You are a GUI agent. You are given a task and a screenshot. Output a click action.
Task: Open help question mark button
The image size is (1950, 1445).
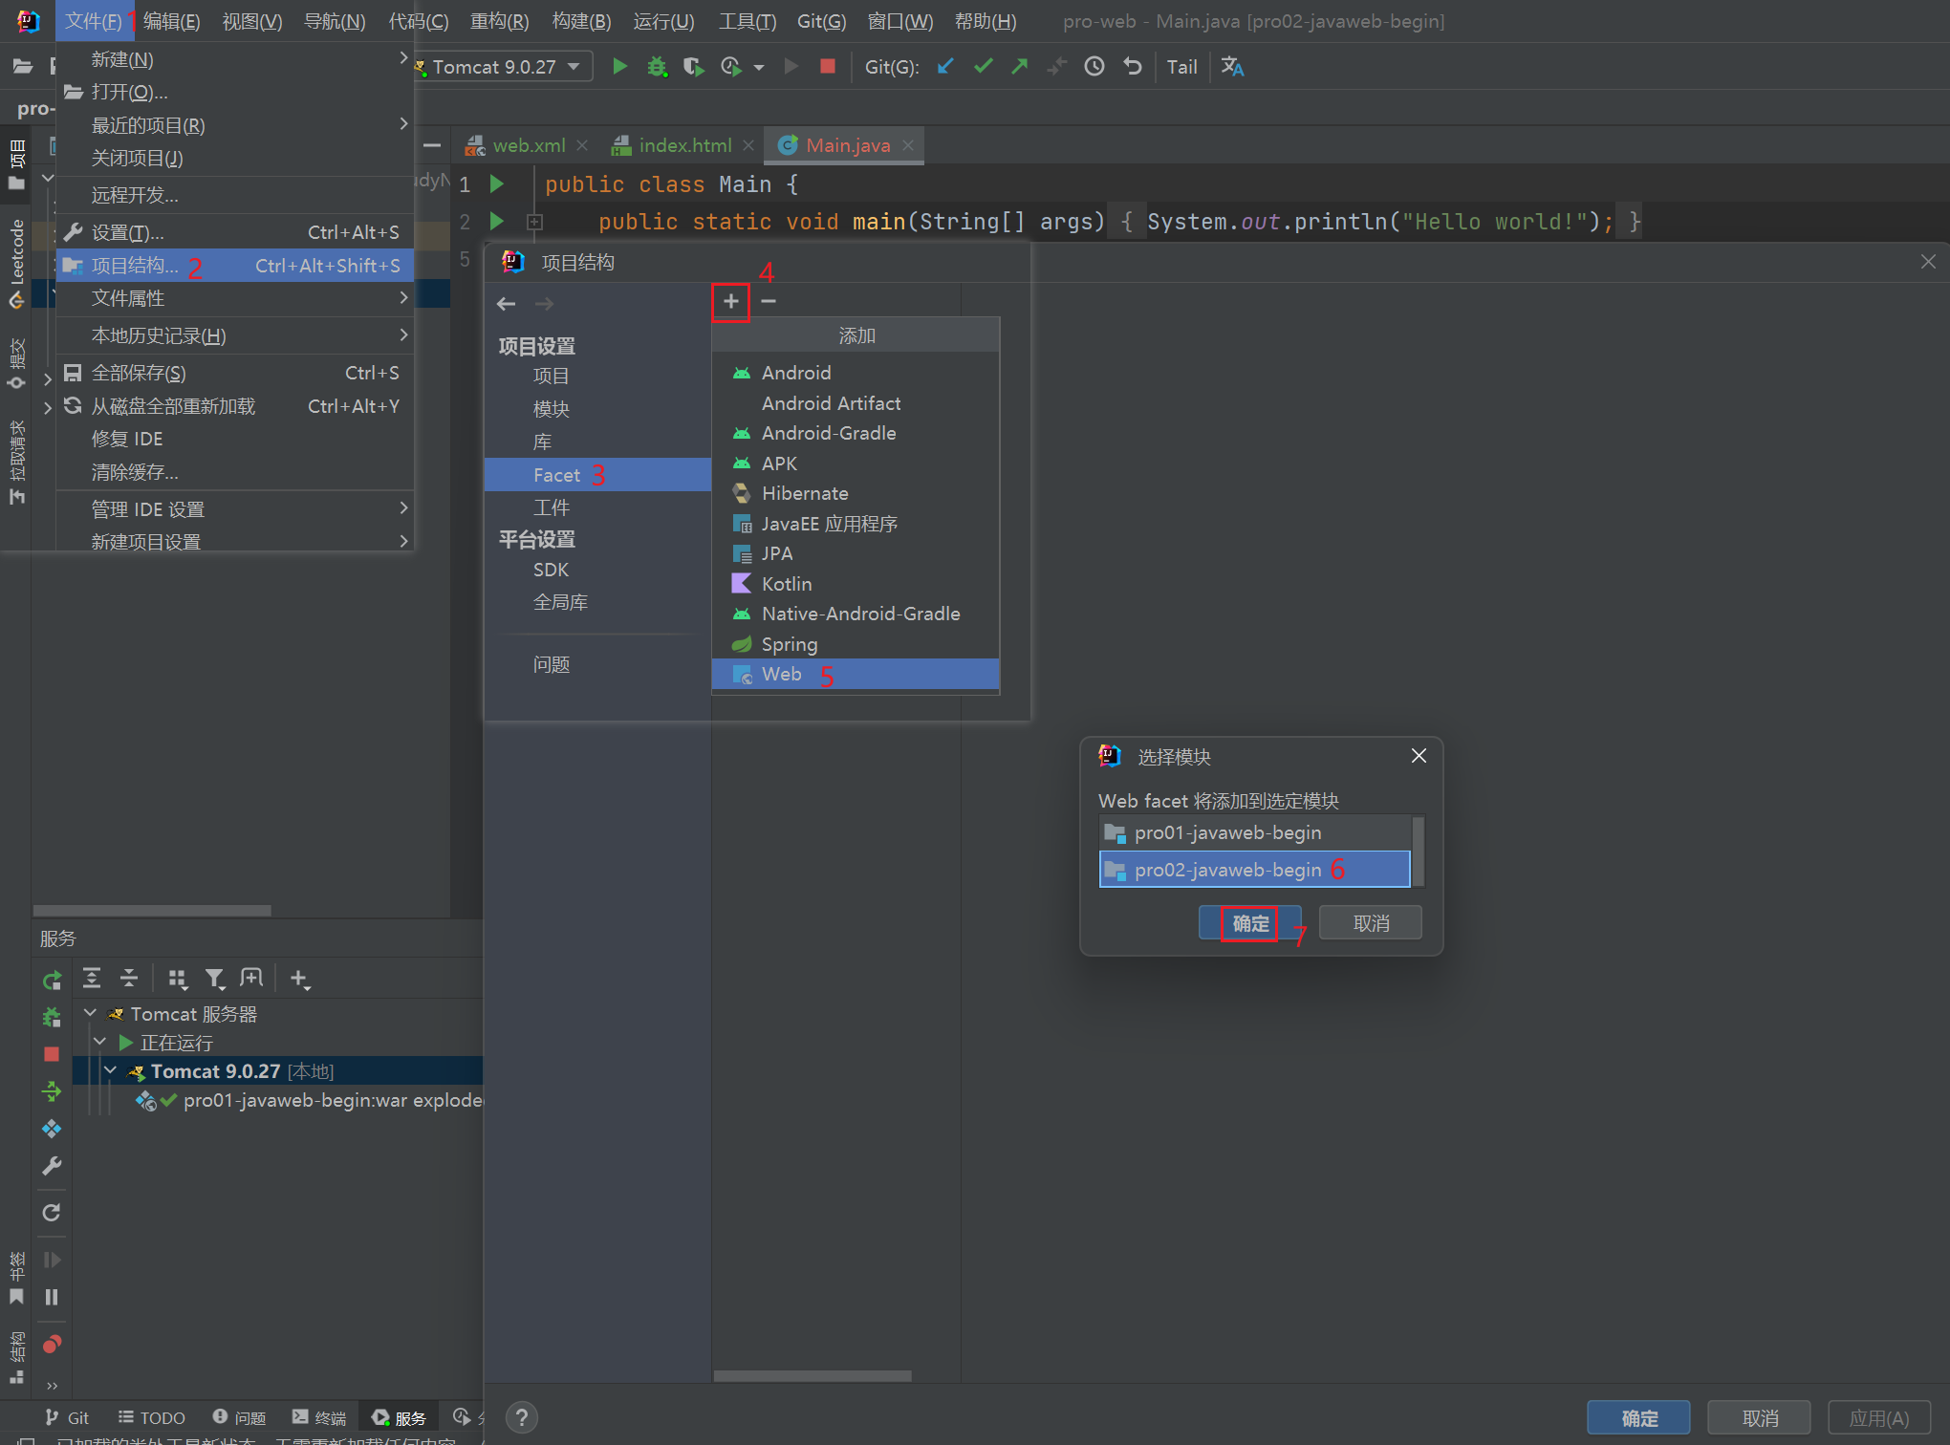click(521, 1418)
